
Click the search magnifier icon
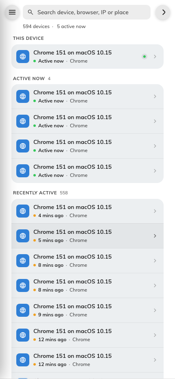(x=30, y=12)
